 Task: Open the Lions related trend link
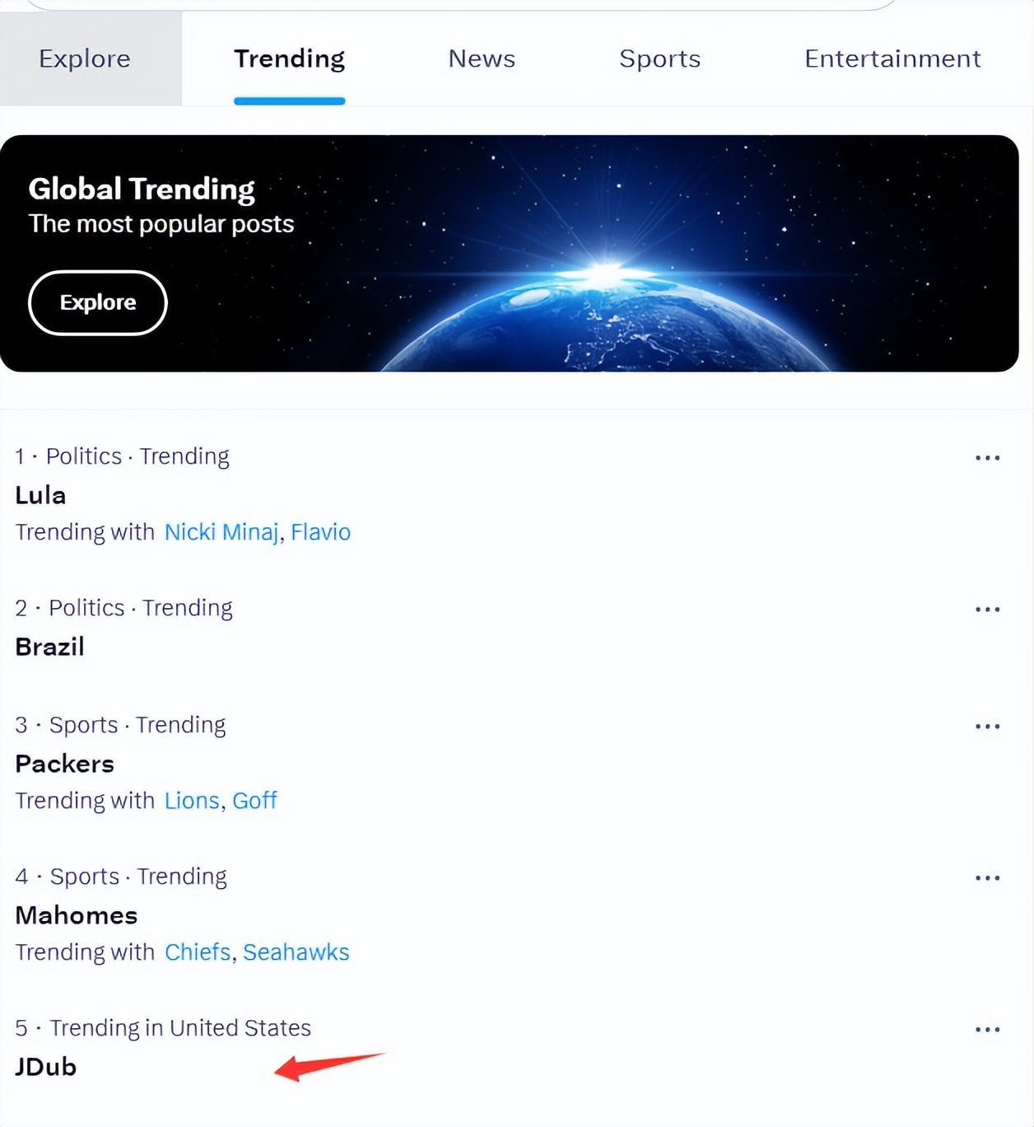point(192,801)
